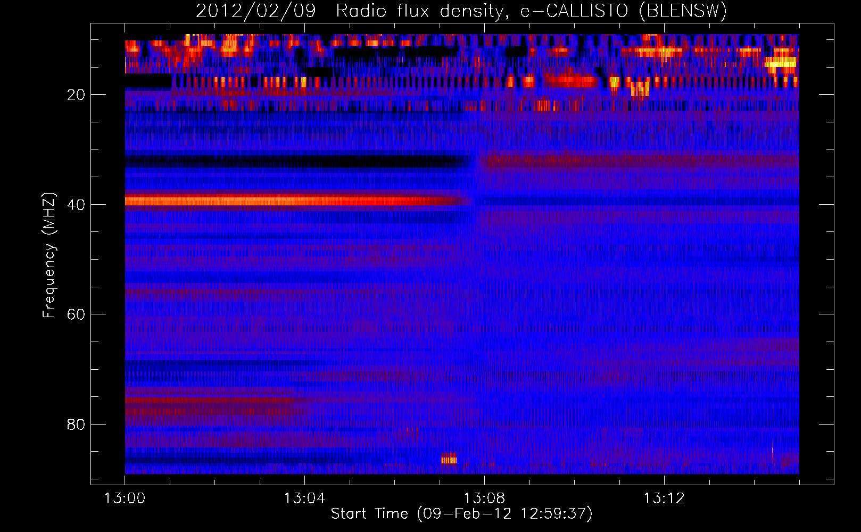
Task: Click the "13:04" time tick label
Action: 304,498
